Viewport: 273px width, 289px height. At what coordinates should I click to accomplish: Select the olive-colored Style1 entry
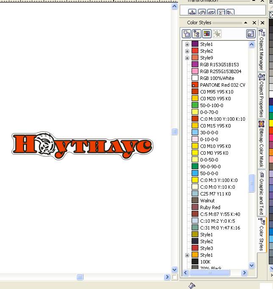tap(202, 235)
